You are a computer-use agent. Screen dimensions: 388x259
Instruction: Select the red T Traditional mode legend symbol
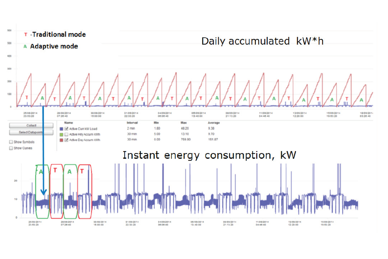click(x=26, y=35)
